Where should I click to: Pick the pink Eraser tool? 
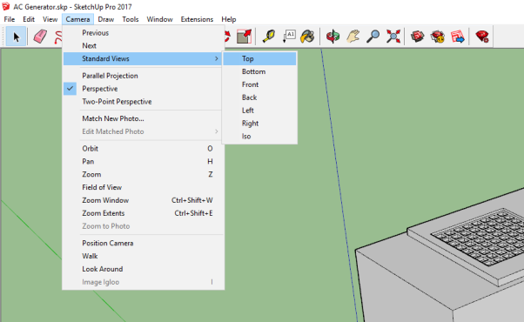point(40,37)
